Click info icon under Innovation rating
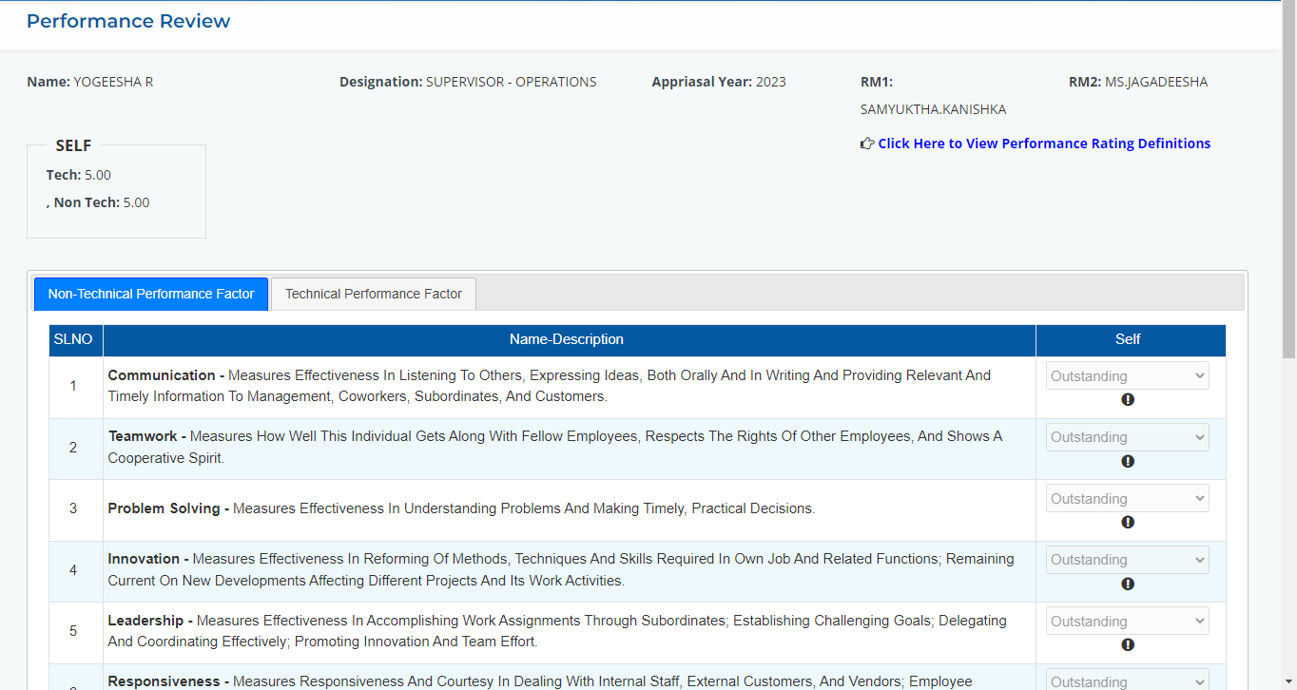This screenshot has height=690, width=1297. [1128, 584]
